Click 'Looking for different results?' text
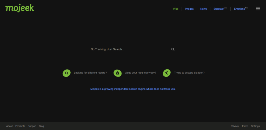266x130 pixels. click(90, 73)
